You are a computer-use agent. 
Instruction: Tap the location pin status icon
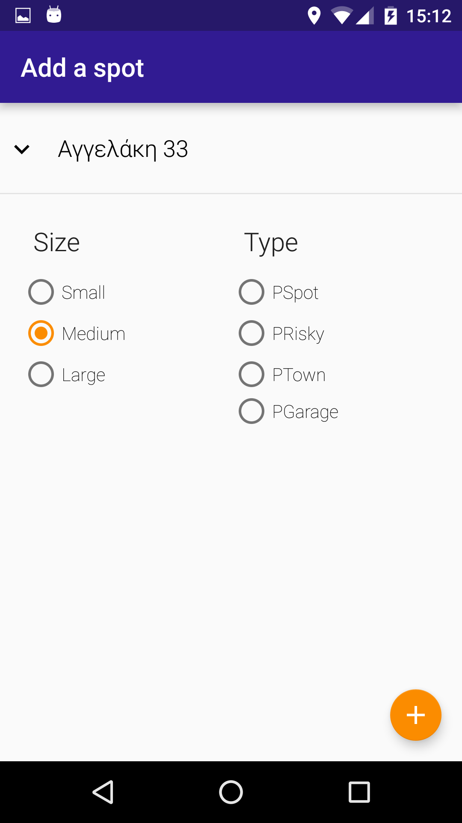tap(314, 16)
